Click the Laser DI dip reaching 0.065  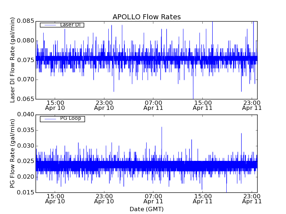click(x=193, y=82)
